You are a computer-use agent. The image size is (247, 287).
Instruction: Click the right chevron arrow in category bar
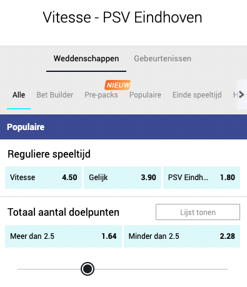[x=241, y=94]
